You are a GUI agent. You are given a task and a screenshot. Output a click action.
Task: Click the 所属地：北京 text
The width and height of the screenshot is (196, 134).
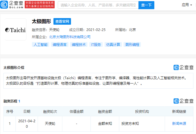click(126, 30)
